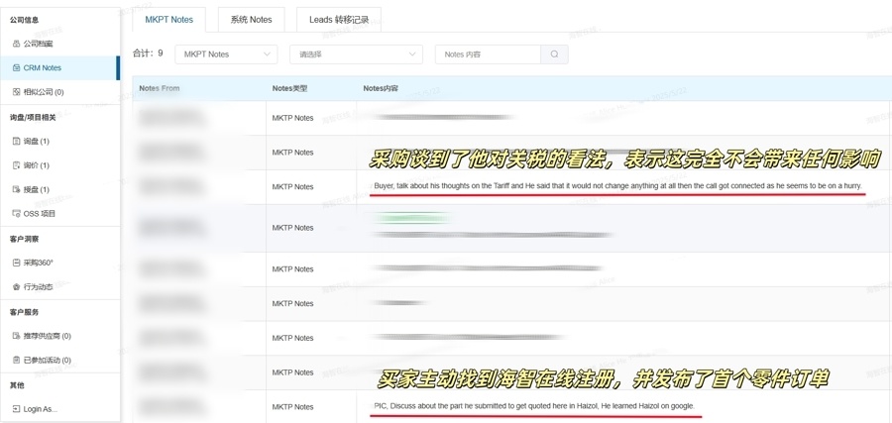Click the 推荐供应商 icon
The image size is (892, 423).
tap(16, 336)
